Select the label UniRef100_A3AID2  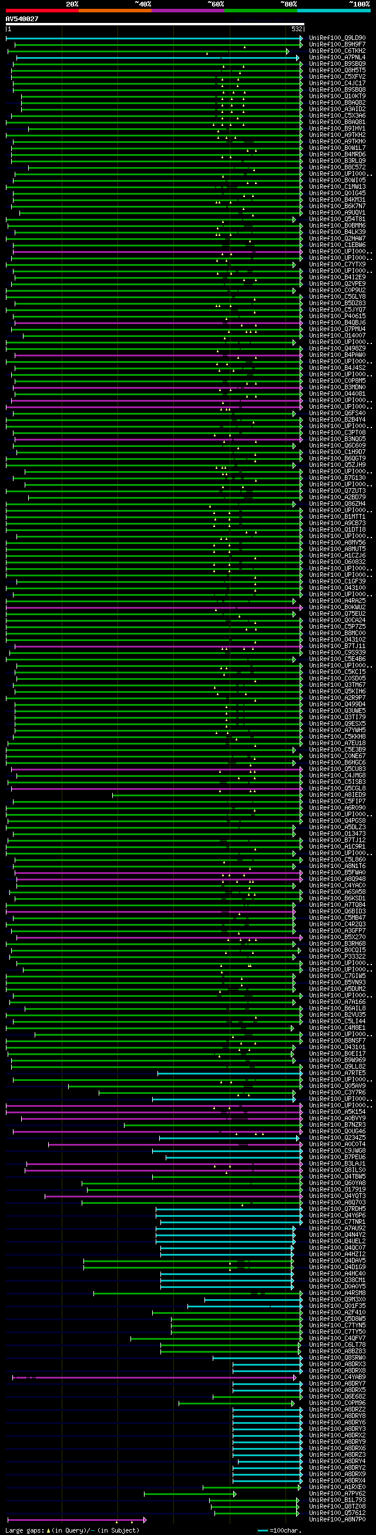click(337, 109)
